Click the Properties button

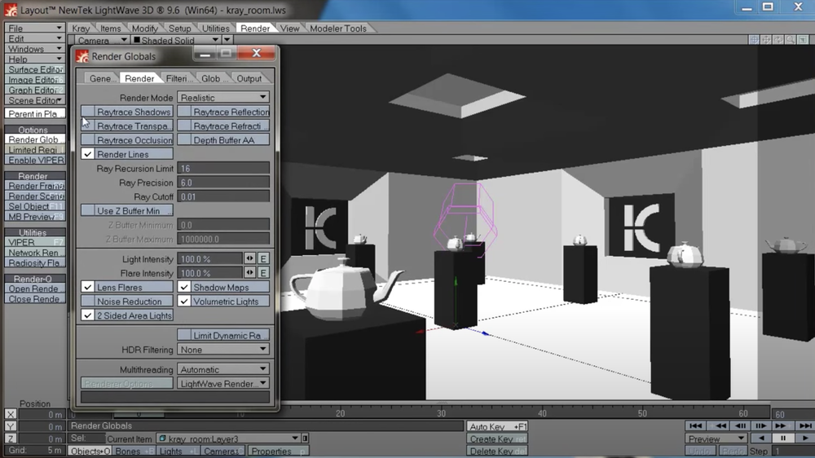pos(279,451)
